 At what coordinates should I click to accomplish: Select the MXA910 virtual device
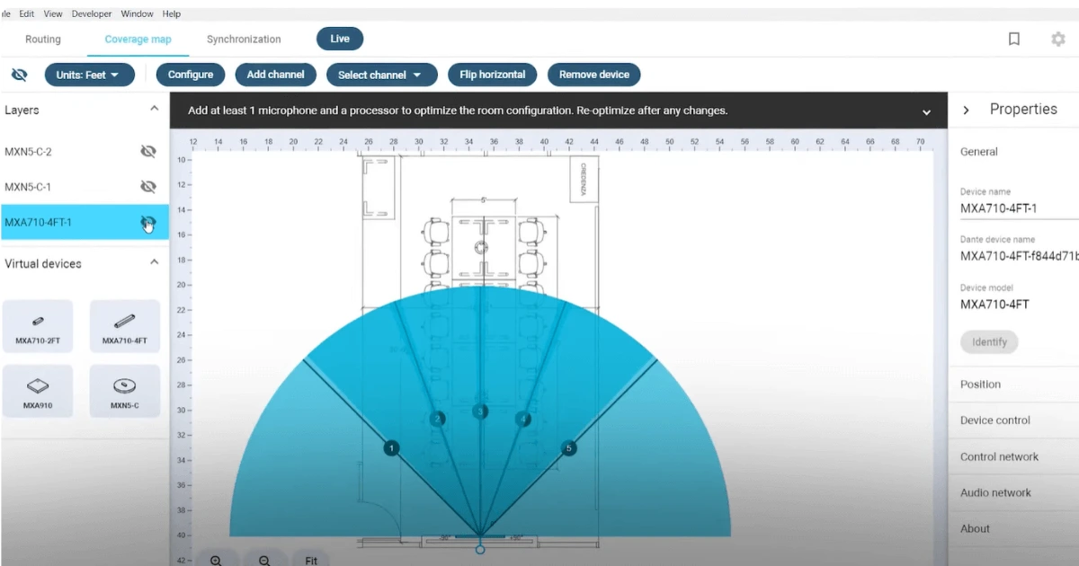[38, 391]
